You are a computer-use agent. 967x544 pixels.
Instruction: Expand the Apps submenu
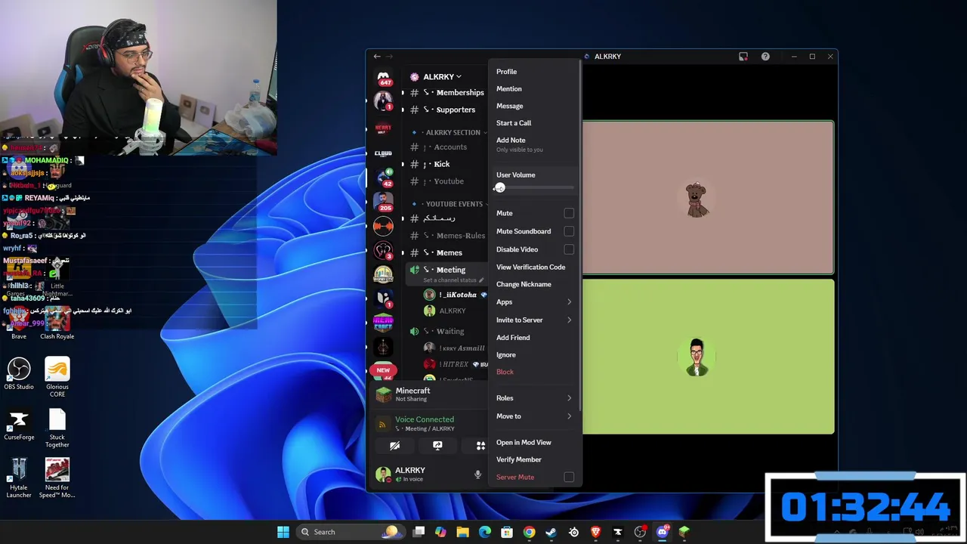click(x=535, y=302)
